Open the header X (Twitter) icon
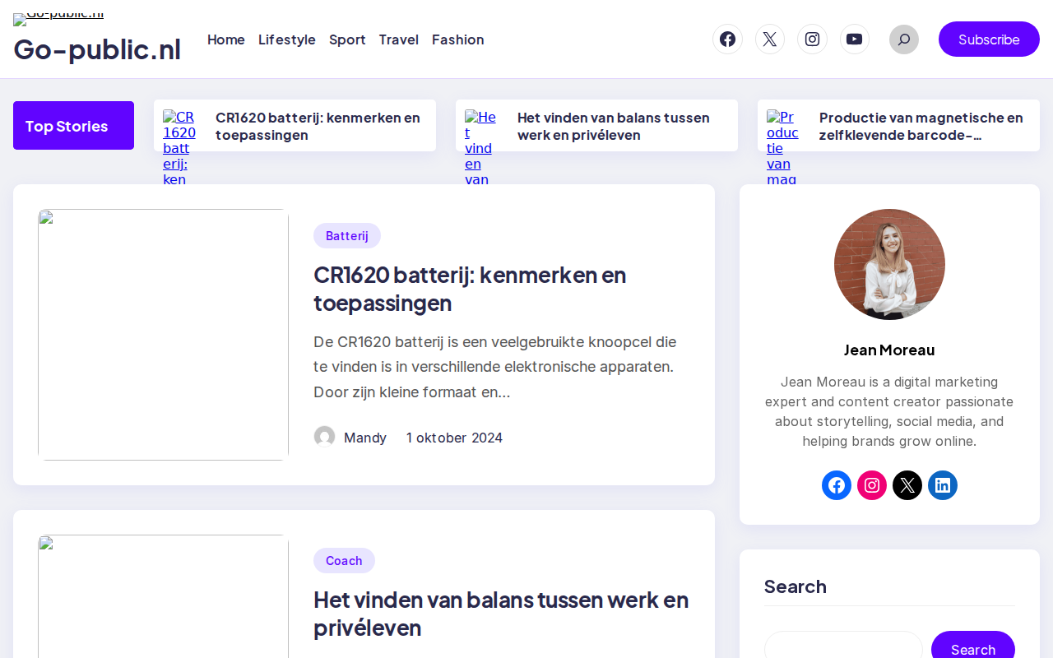1053x658 pixels. (x=770, y=39)
